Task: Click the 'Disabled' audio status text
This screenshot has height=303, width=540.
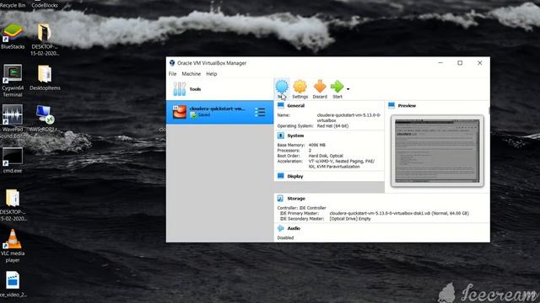Action: click(285, 237)
